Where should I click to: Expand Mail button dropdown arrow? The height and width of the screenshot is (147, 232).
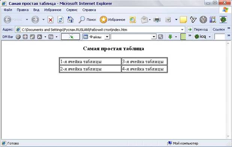(x=150, y=20)
